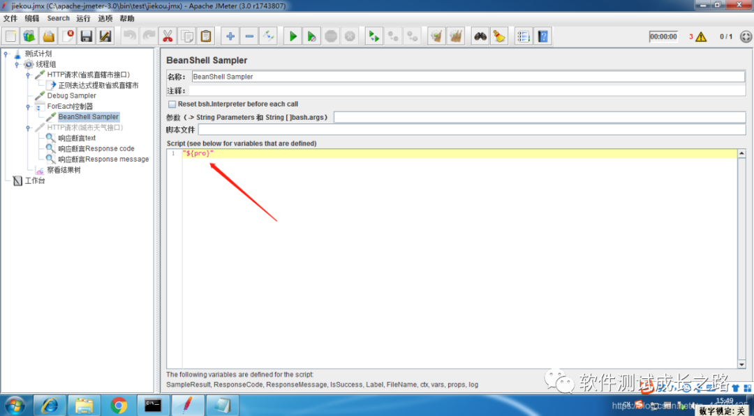Collapse the 测试计划 tree node
Screen dimensions: 754x416
point(6,54)
